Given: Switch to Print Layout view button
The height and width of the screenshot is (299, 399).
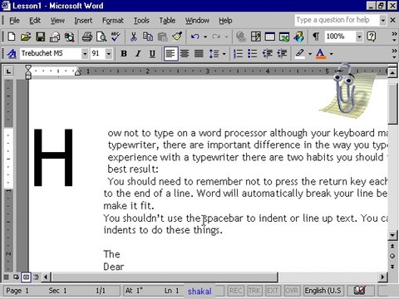Looking at the screenshot, I should click(26, 277).
